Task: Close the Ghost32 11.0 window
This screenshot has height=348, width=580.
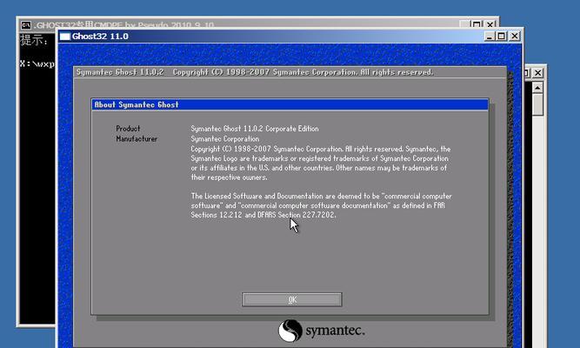Action: (x=514, y=37)
